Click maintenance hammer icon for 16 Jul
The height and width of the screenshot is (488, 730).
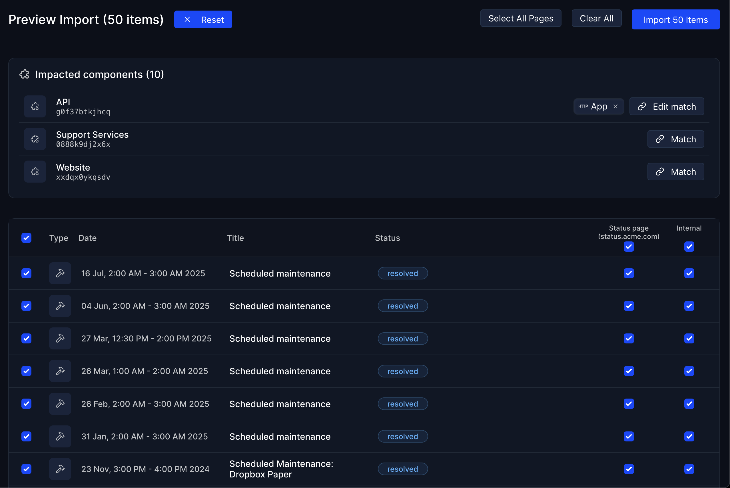point(60,273)
